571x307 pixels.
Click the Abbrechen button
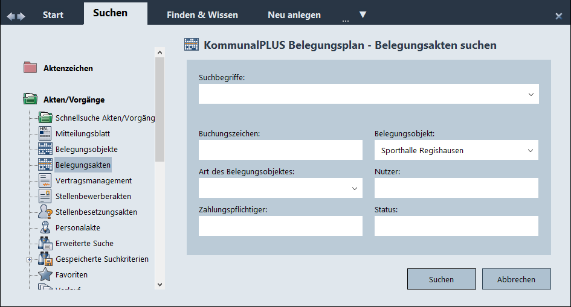[516, 279]
